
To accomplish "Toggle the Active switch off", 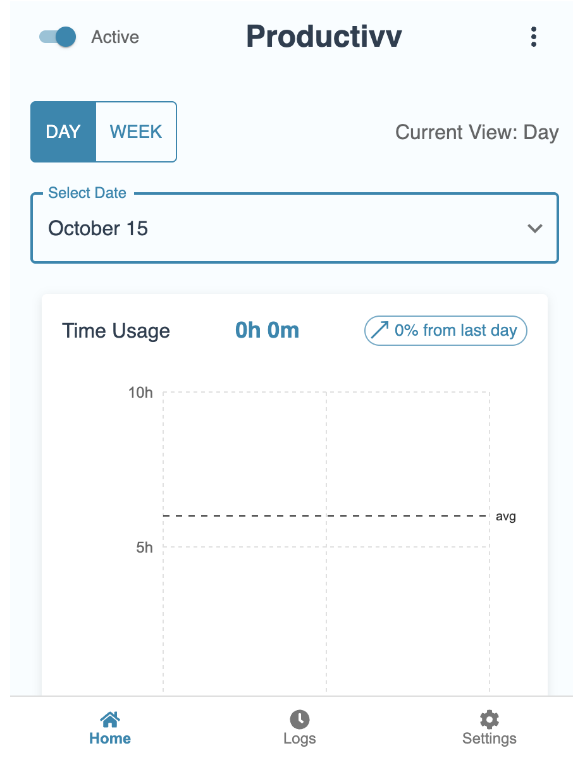I will 58,37.
